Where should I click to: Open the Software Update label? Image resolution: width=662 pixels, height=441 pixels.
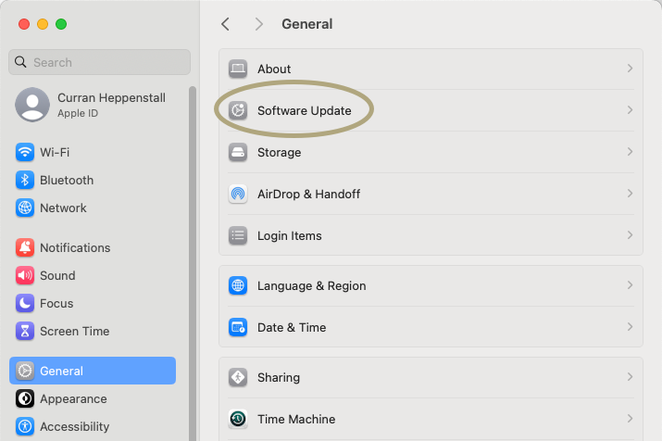coord(305,110)
